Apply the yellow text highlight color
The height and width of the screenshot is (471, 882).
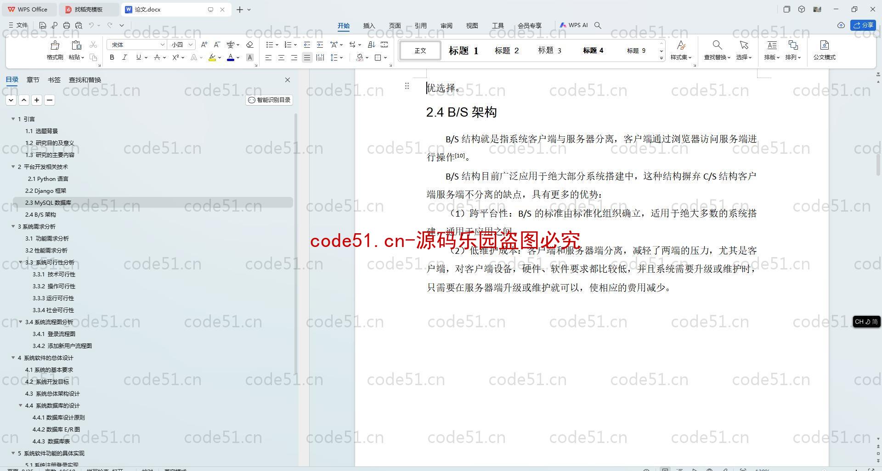[x=212, y=57]
